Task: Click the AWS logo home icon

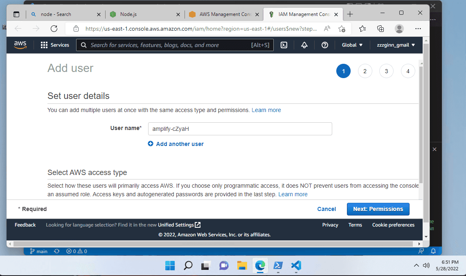Action: point(20,45)
